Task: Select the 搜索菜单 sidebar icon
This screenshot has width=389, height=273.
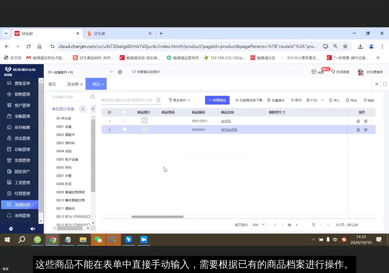Action: click(19, 83)
